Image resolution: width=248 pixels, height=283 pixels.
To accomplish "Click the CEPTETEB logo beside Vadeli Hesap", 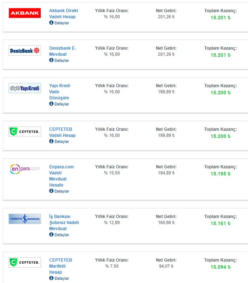I will click(25, 132).
